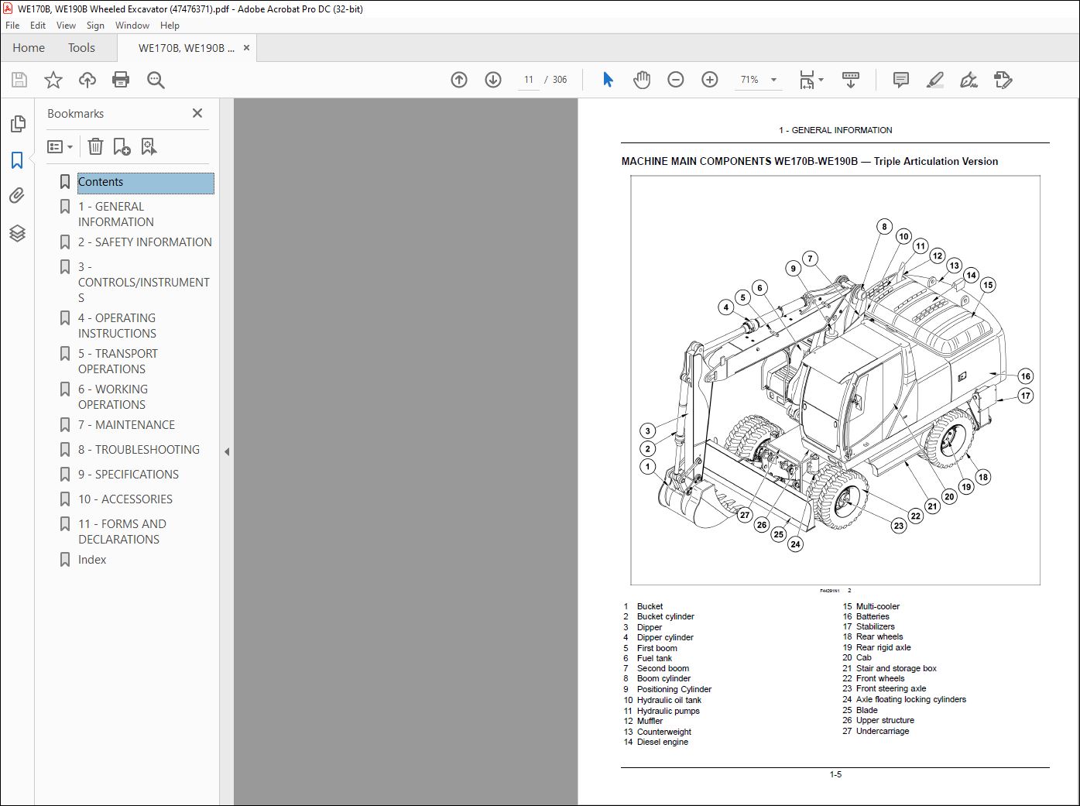Viewport: 1080px width, 806px height.
Task: Open the View menu
Action: tap(67, 26)
